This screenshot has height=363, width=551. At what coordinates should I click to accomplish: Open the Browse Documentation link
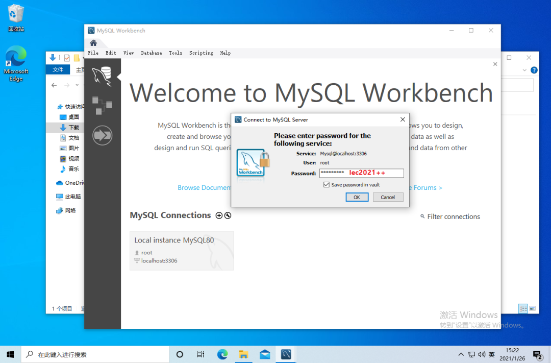(x=204, y=187)
